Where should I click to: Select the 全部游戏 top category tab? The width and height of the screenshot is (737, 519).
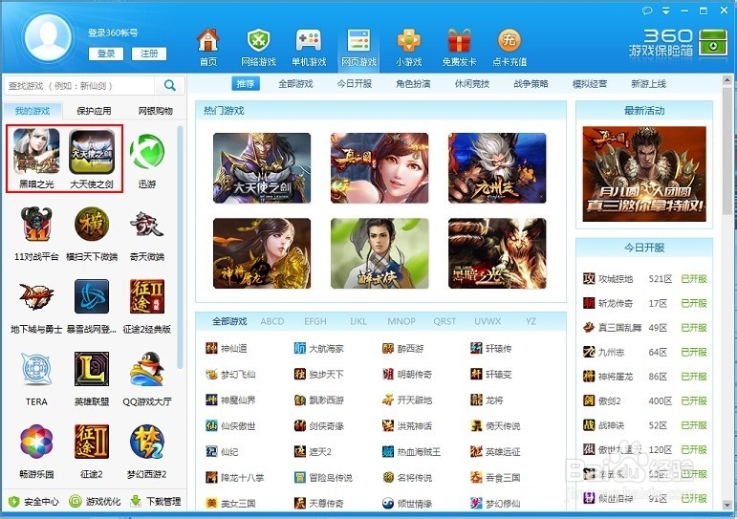(295, 84)
